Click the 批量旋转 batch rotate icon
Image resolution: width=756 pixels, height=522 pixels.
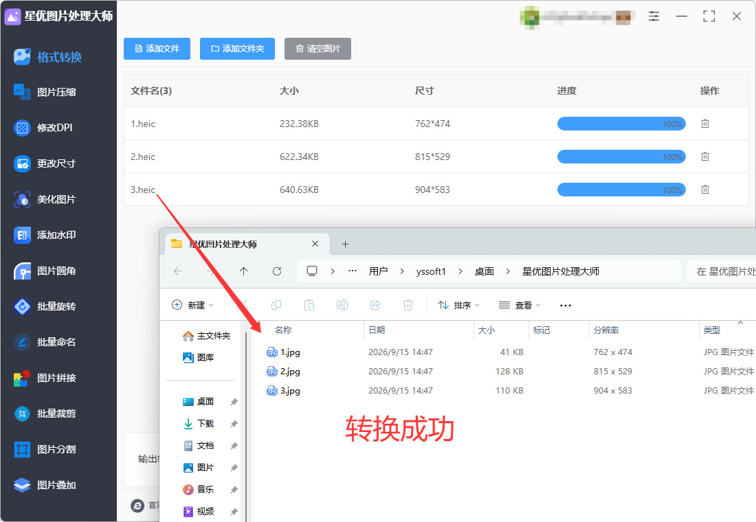pyautogui.click(x=22, y=306)
